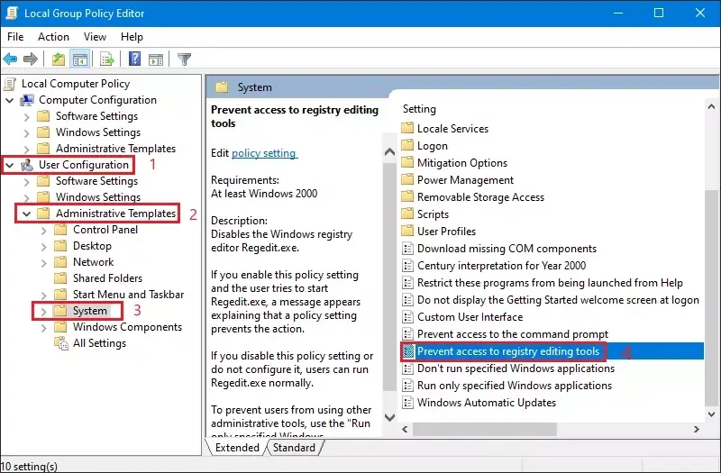Expand the Windows Components tree node
721x473 pixels.
(43, 327)
